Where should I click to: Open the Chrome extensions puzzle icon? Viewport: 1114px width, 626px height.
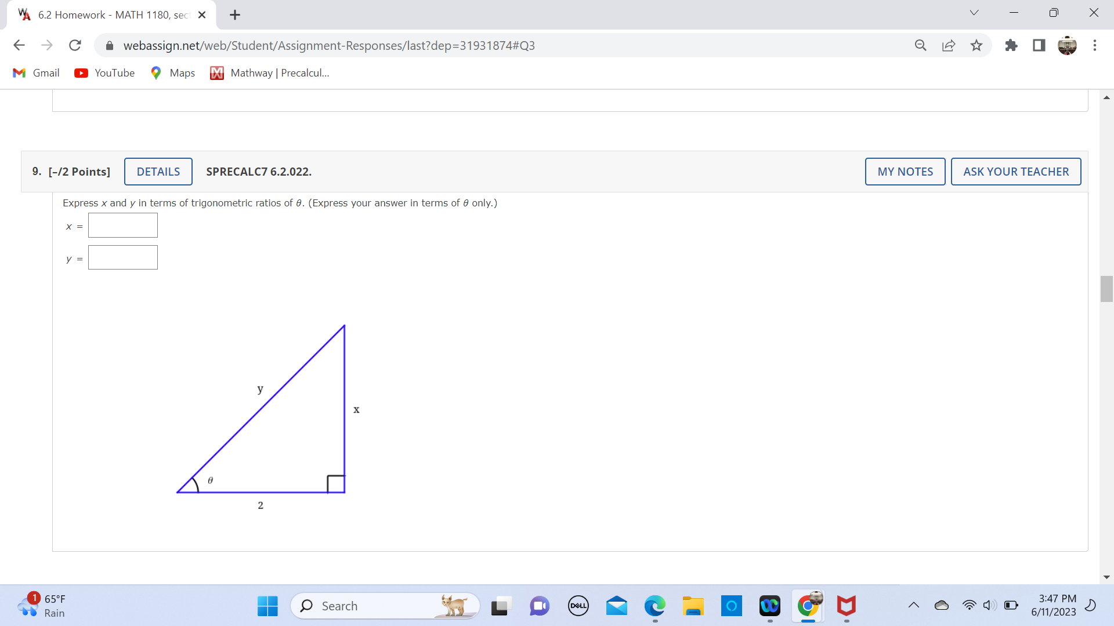pos(1011,45)
